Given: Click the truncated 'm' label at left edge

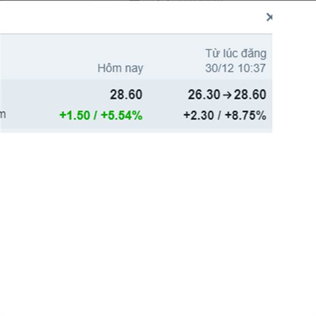Looking at the screenshot, I should [x=3, y=114].
